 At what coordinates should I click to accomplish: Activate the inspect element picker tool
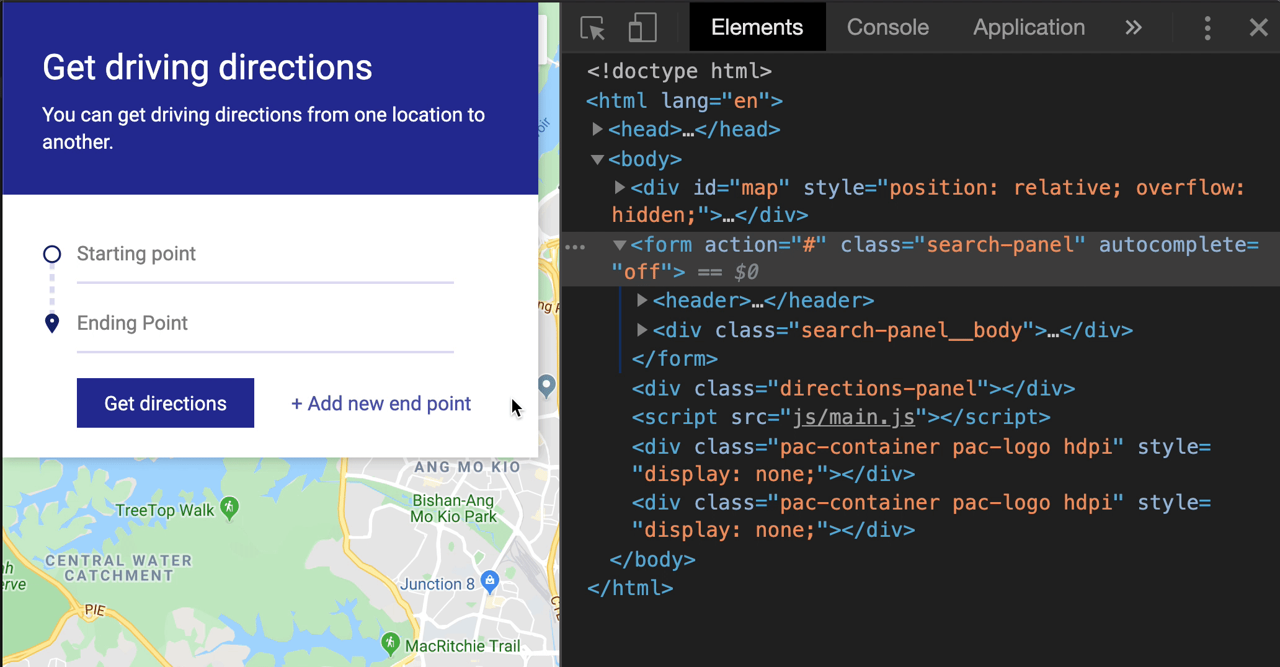(x=592, y=28)
